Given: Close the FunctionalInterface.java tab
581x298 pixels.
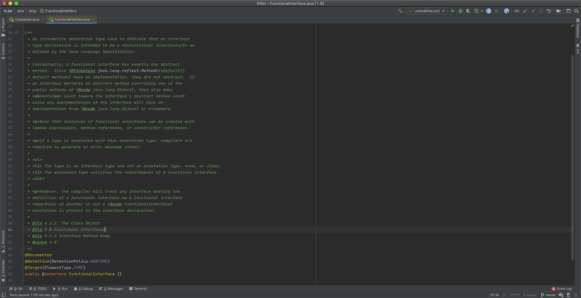Looking at the screenshot, I should [x=93, y=19].
